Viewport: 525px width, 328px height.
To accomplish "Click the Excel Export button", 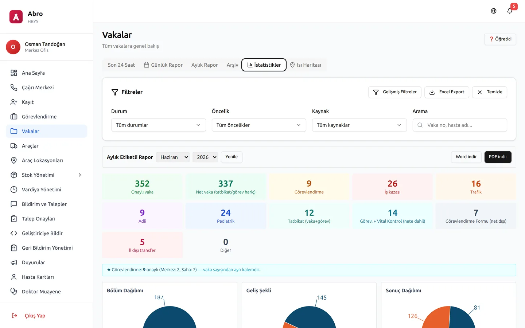I will point(447,92).
